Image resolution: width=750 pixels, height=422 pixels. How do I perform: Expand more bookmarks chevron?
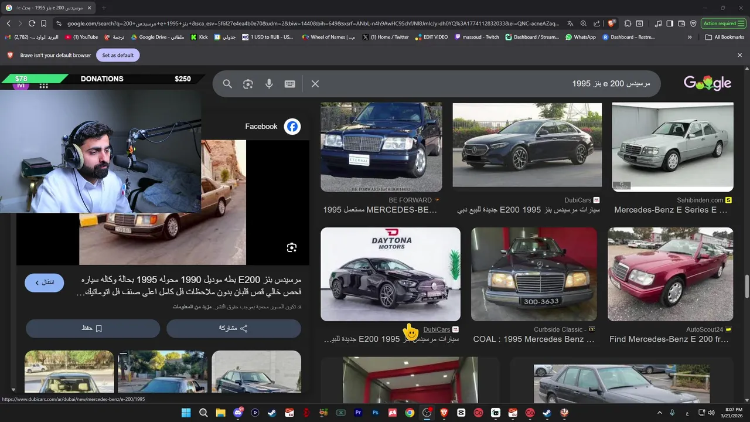690,37
